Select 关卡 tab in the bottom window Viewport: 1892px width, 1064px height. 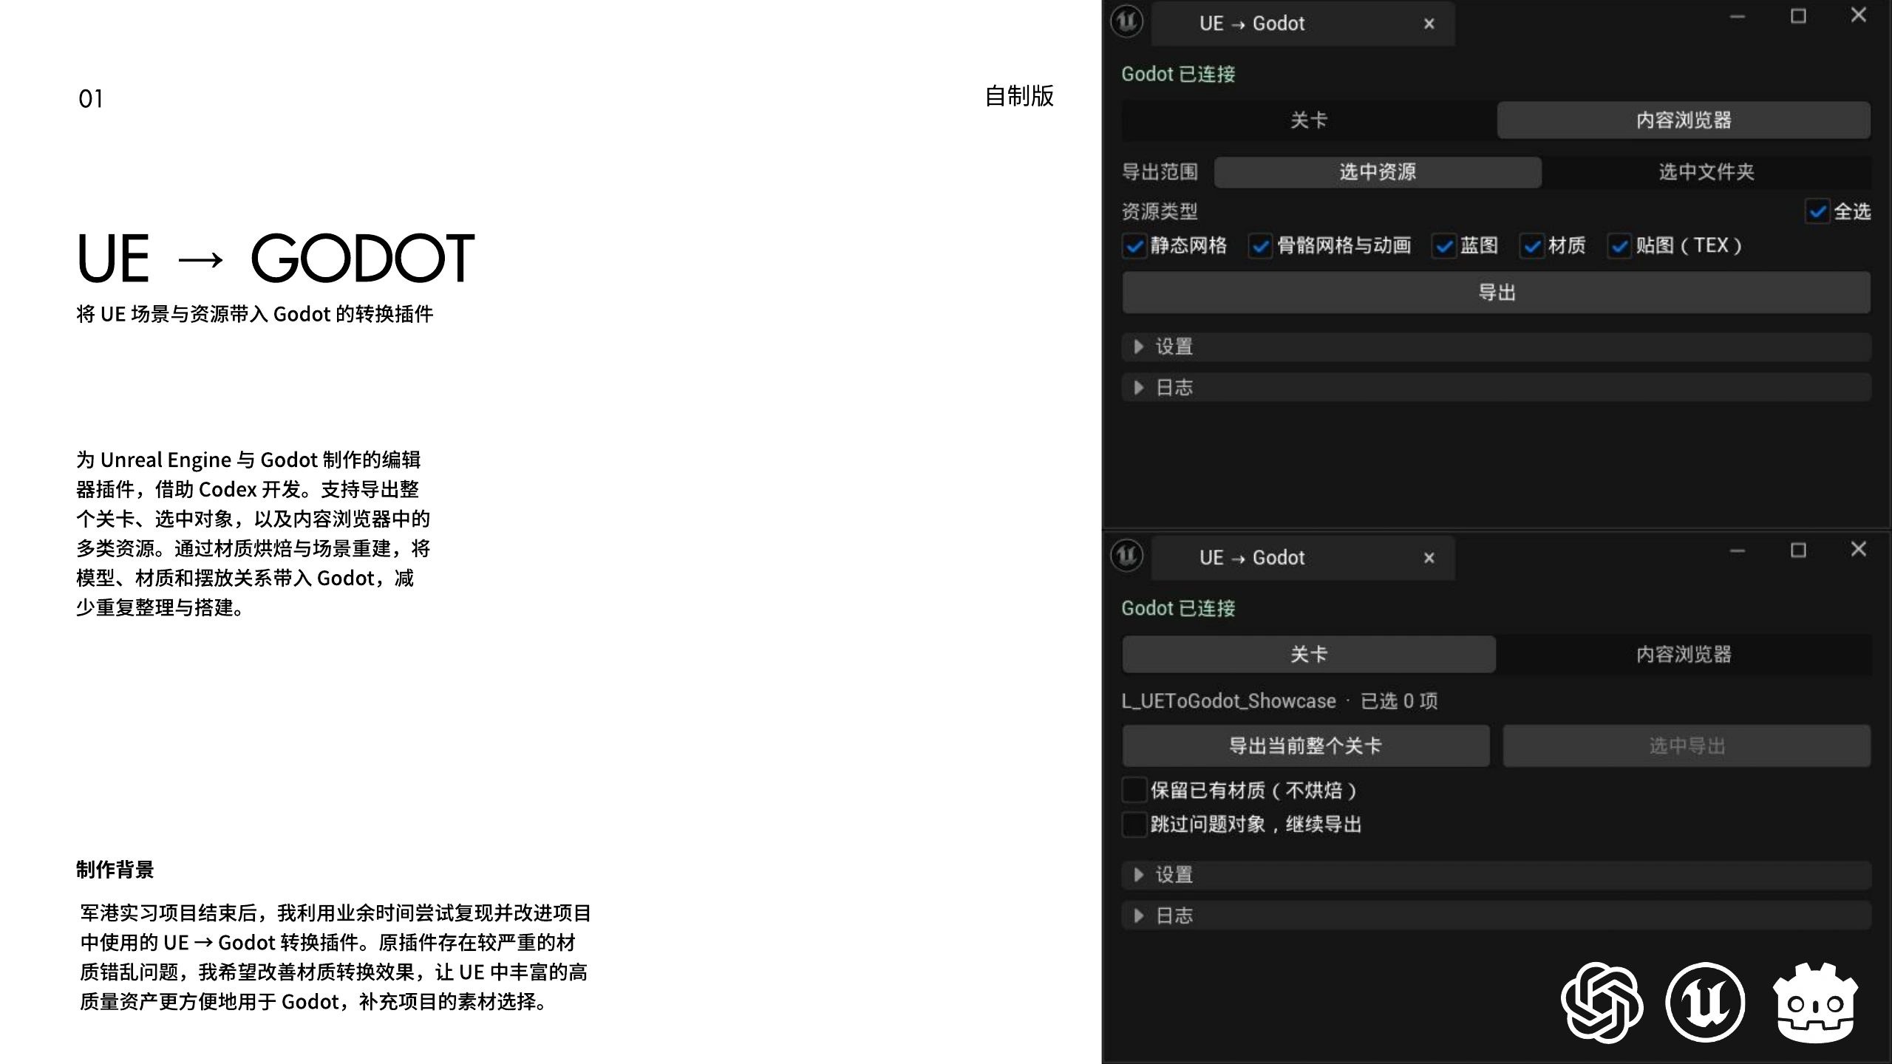point(1309,655)
